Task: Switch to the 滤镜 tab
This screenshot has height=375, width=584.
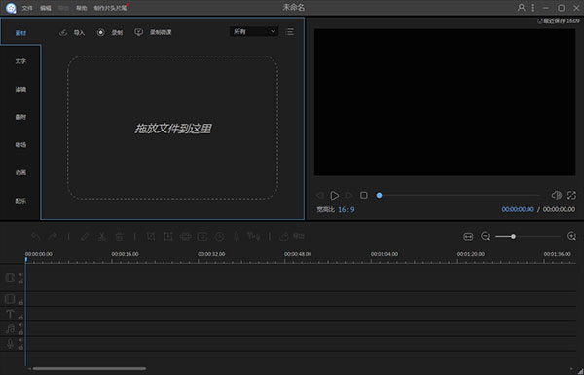Action: pos(20,89)
